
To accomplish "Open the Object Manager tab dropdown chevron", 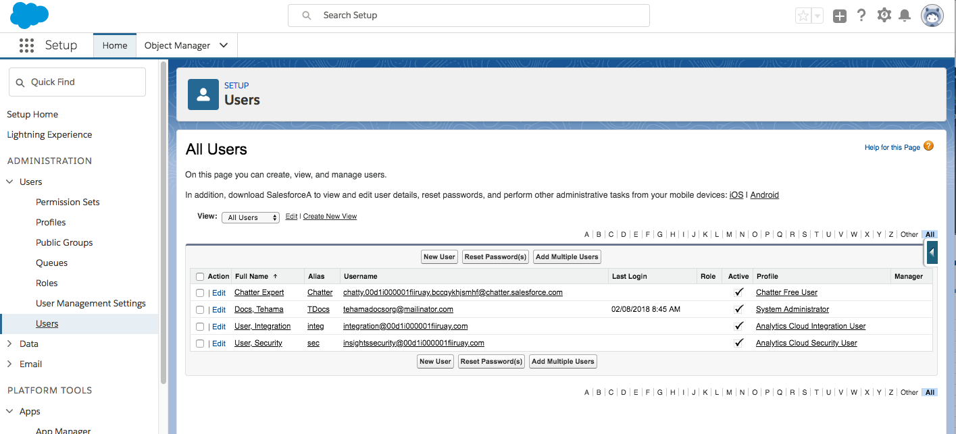I will click(224, 45).
